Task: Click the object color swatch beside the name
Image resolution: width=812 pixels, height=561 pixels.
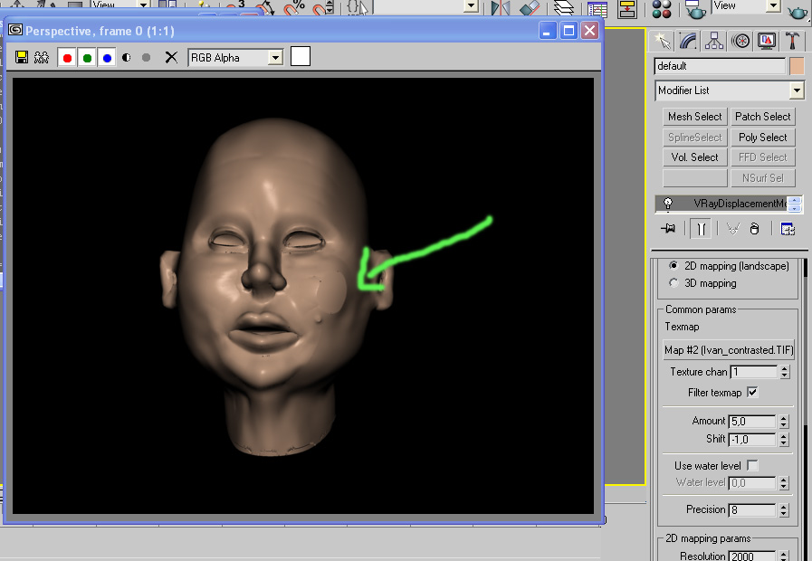Action: (797, 66)
